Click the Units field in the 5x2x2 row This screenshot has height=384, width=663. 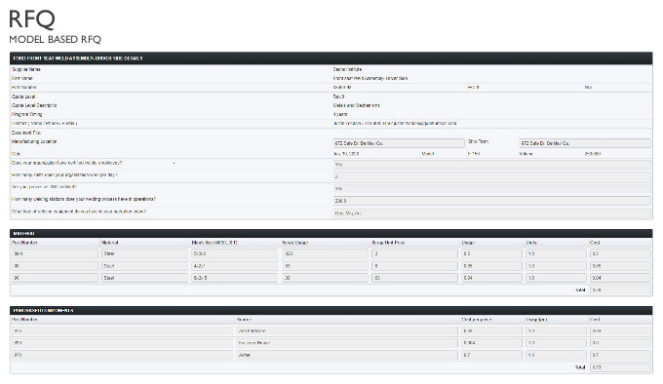point(556,253)
